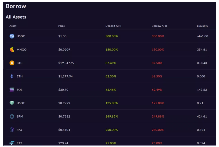
Task: Click ETH borrow APR 62.50% in red
Action: click(x=157, y=76)
